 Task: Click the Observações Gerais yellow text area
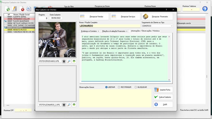coord(115,98)
